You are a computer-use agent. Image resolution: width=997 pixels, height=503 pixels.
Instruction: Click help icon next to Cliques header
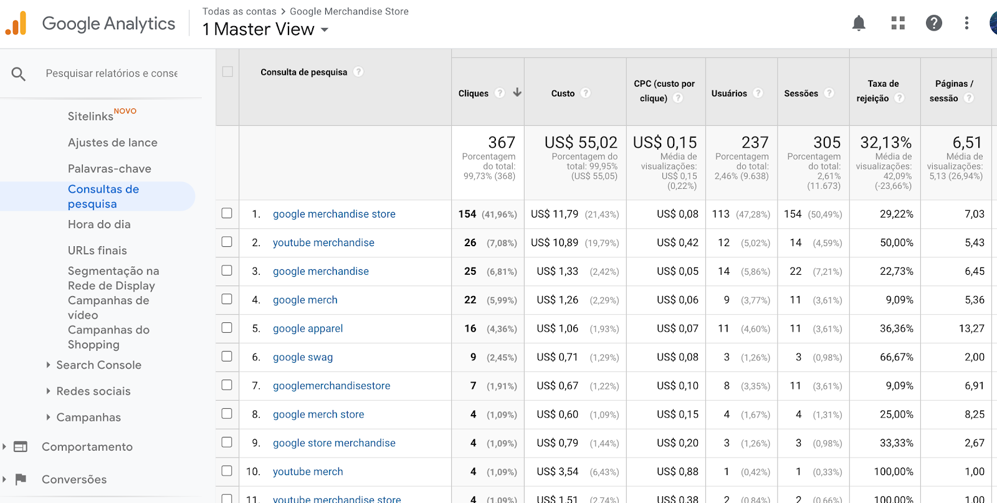(500, 93)
